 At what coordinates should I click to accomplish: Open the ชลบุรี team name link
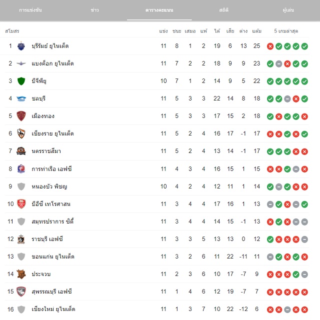[38, 98]
